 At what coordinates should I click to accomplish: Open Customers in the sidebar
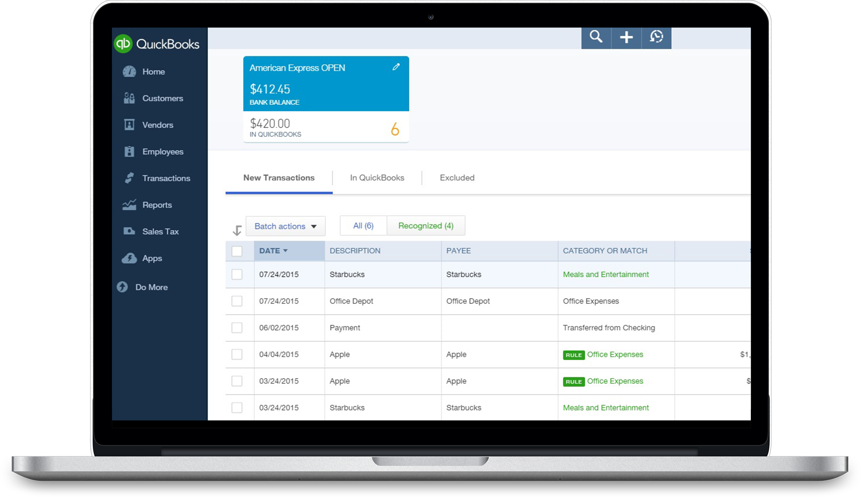pos(163,99)
